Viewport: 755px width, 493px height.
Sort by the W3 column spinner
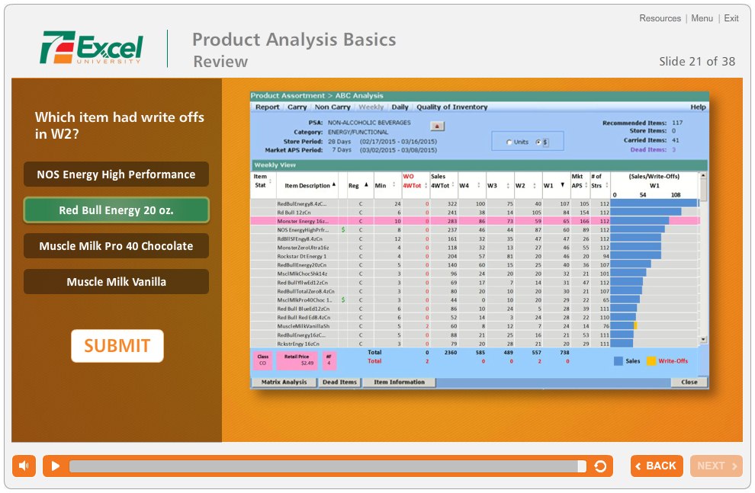click(x=508, y=185)
